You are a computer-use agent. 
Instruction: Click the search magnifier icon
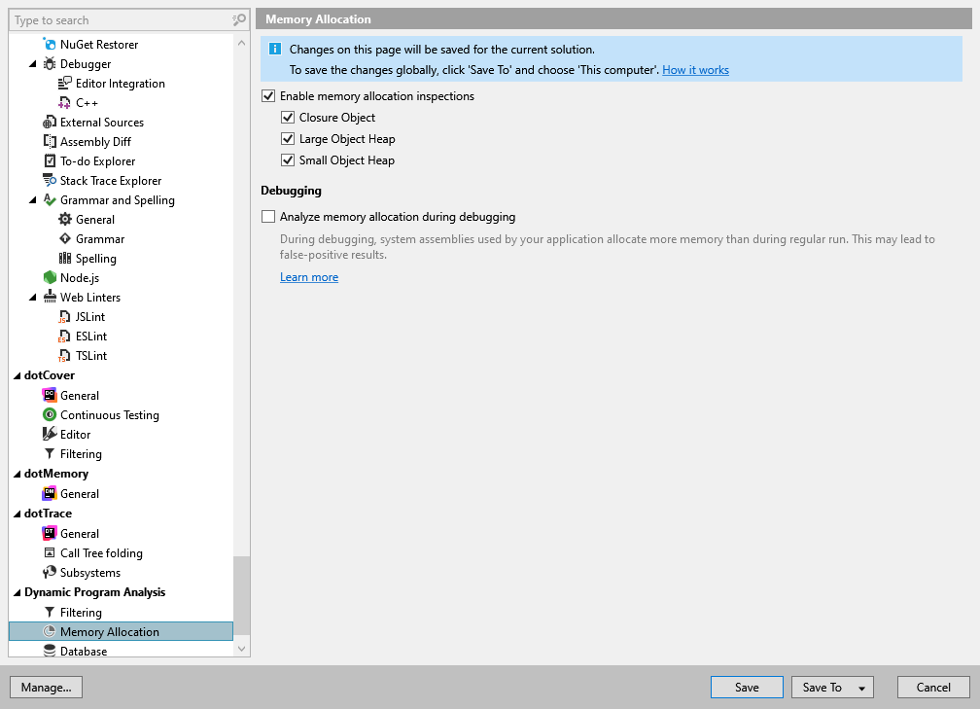[239, 20]
